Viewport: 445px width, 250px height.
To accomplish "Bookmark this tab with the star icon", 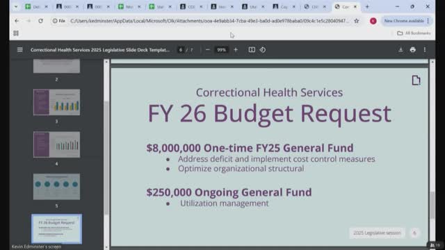I will click(x=357, y=21).
